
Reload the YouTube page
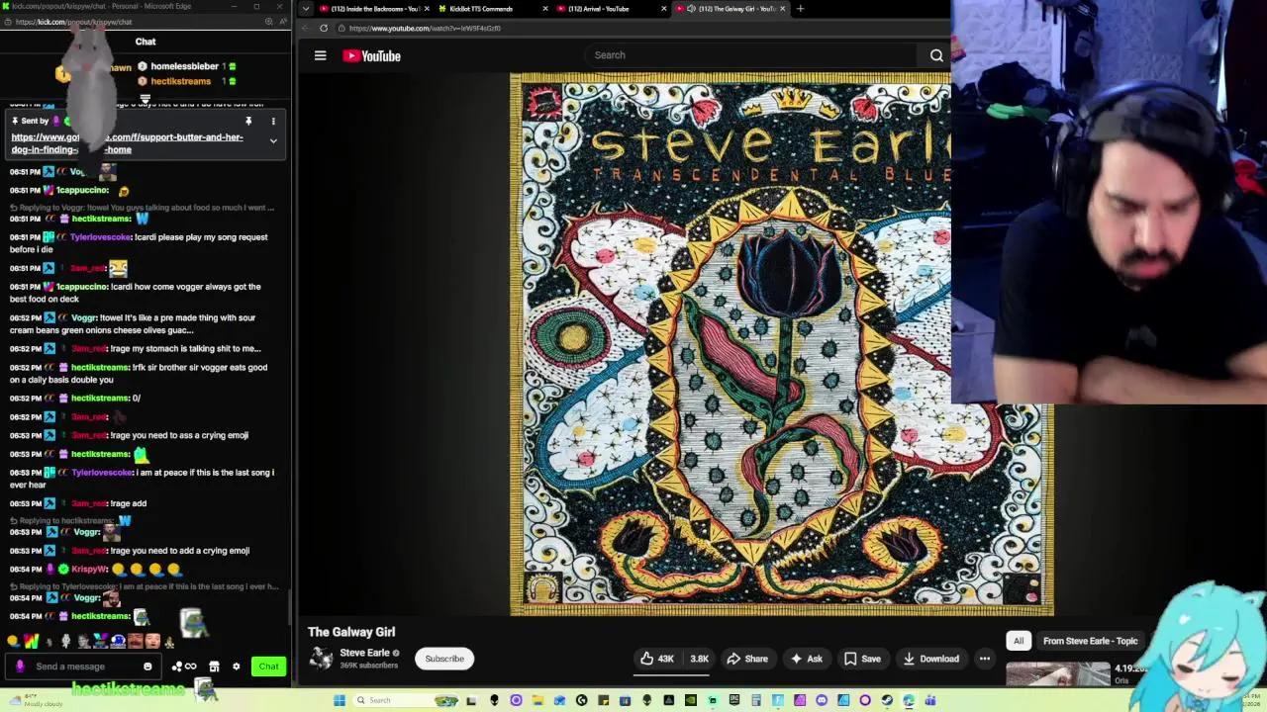point(323,28)
